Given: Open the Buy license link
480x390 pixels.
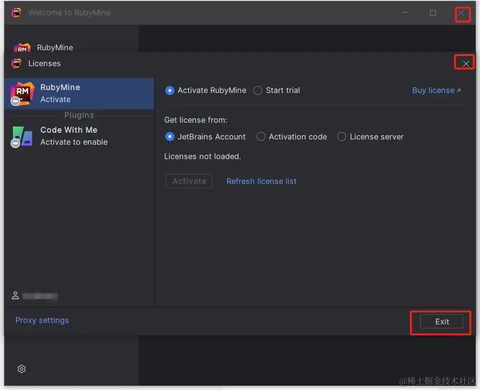Looking at the screenshot, I should [x=436, y=91].
